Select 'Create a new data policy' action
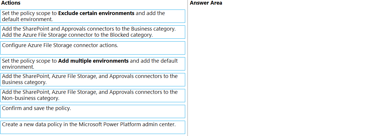 coord(93,127)
